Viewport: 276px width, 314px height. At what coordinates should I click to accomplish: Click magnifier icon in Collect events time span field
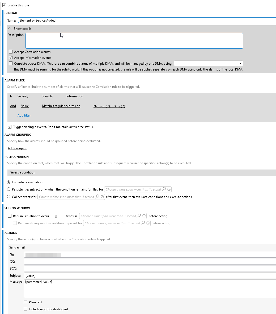tap(97, 197)
